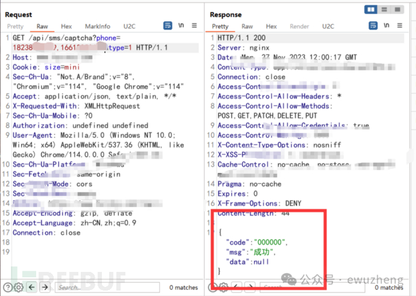Toggle word wrap icon in Request panel
416x296 pixels.
click(x=168, y=25)
